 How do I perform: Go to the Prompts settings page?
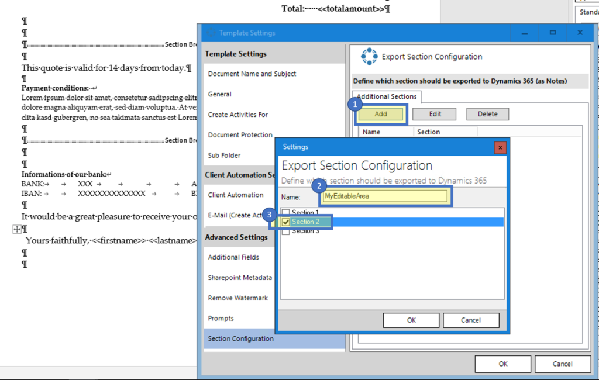[x=221, y=319]
